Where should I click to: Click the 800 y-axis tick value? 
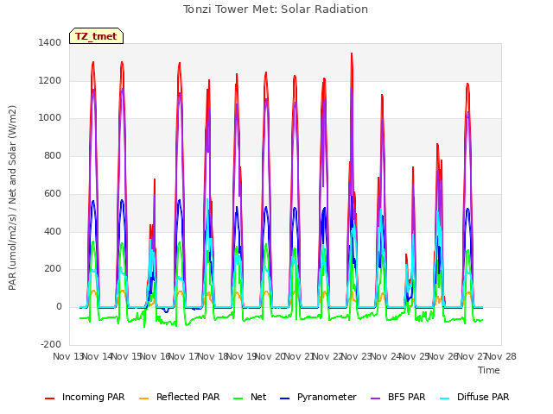pos(53,155)
